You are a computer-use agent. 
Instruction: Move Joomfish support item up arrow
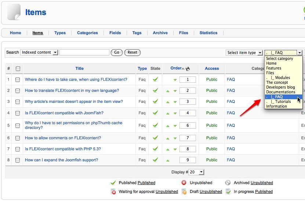168,161
